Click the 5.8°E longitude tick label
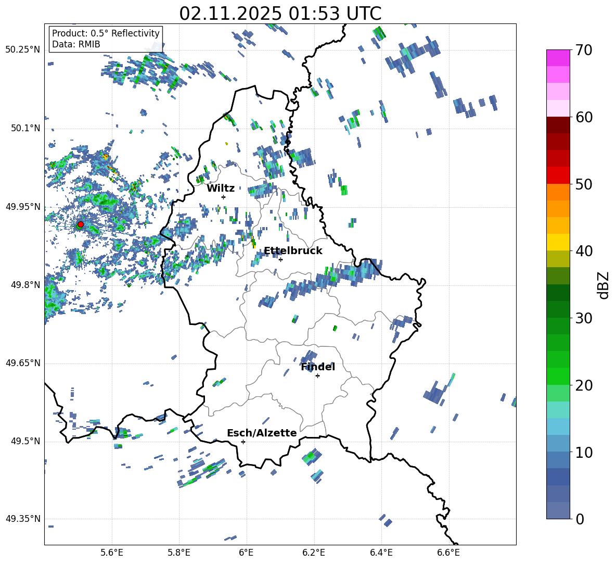 point(179,553)
